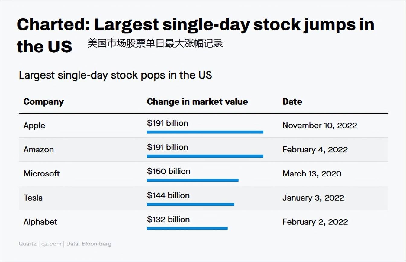Open the qz.com source link
406x262 pixels.
pyautogui.click(x=51, y=244)
